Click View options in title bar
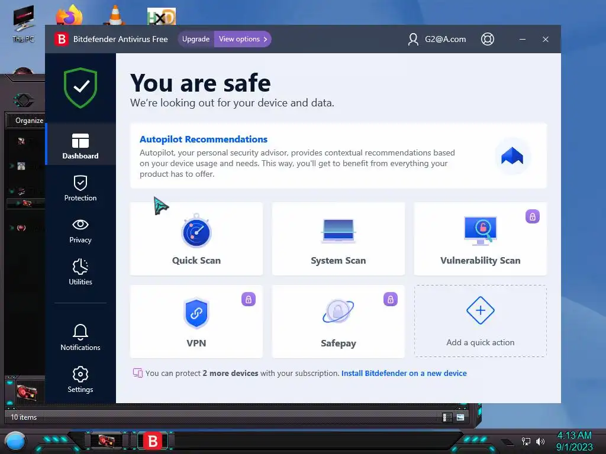Viewport: 606px width, 454px height. 243,39
